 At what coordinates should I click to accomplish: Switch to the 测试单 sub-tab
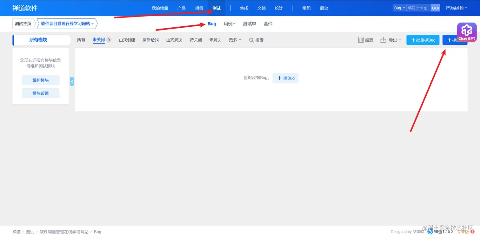250,24
